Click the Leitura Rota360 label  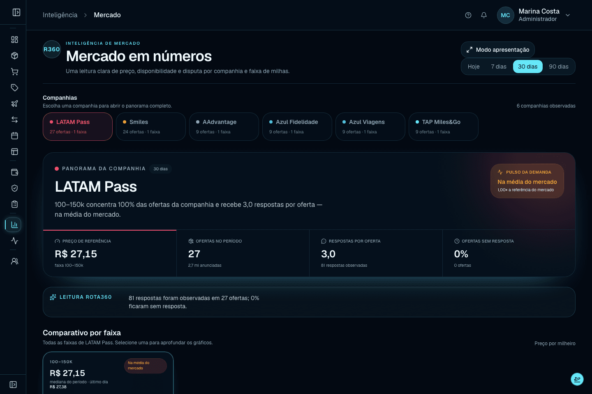[86, 297]
